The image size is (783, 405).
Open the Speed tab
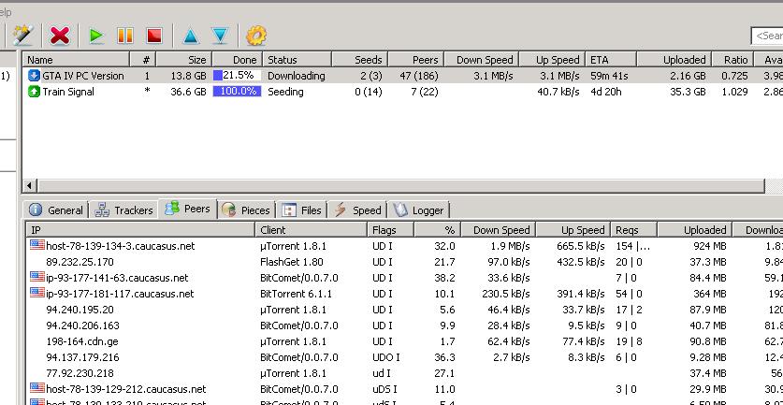(x=357, y=210)
